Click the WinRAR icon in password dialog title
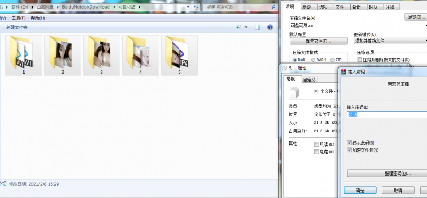The image size is (427, 198). pos(343,72)
